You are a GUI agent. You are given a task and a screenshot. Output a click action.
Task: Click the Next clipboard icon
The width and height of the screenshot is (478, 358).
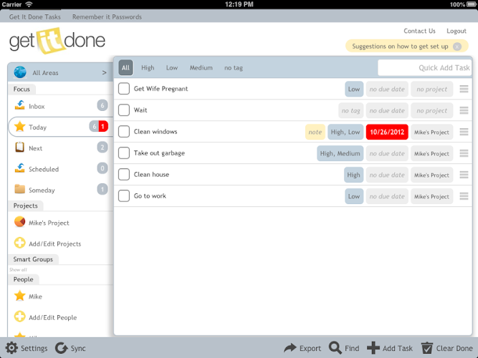[x=20, y=147]
